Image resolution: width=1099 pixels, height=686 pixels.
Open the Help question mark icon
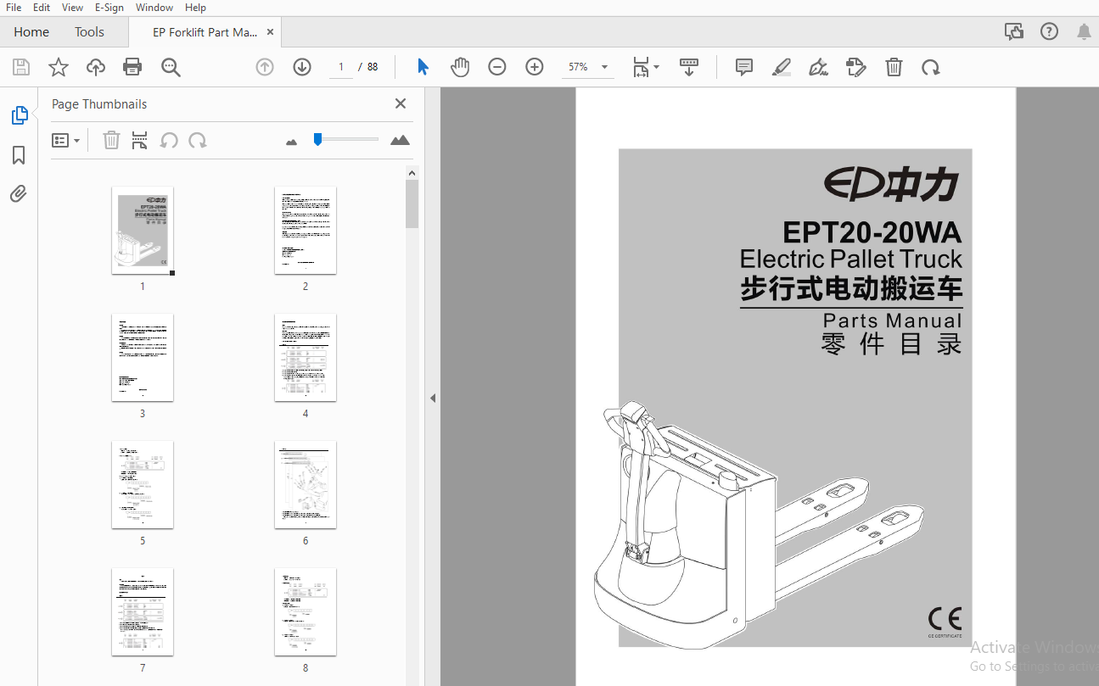[x=1050, y=32]
